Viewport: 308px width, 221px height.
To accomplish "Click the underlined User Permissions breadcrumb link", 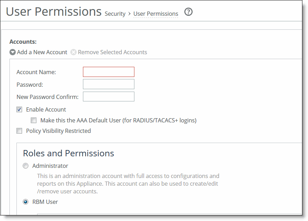I will point(156,14).
